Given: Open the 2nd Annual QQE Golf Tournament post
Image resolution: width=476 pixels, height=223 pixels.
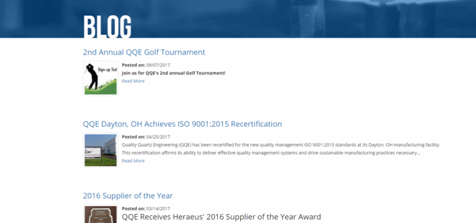Looking at the screenshot, I should (x=144, y=52).
